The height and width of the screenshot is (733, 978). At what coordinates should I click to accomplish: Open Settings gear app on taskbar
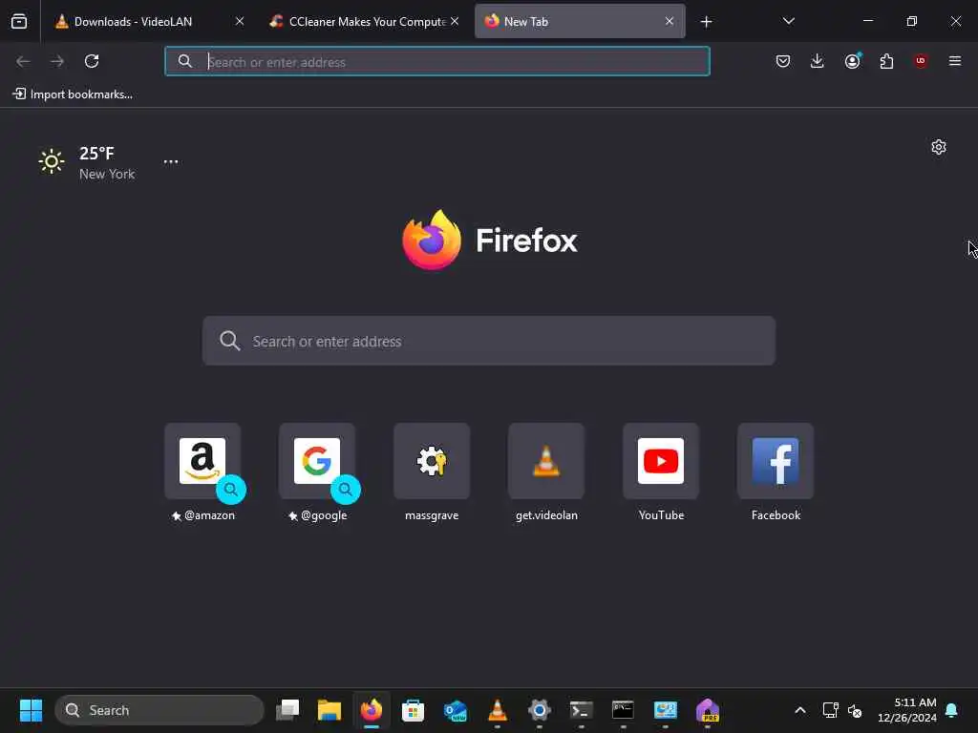540,710
